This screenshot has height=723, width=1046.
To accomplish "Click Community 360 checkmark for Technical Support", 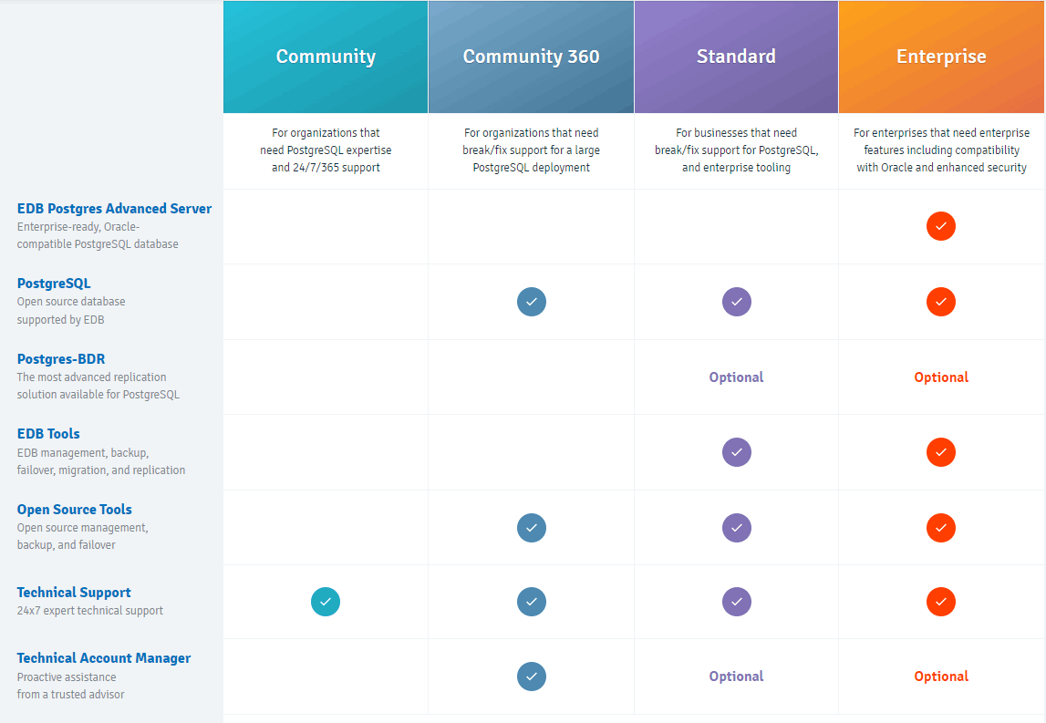I will pyautogui.click(x=531, y=602).
